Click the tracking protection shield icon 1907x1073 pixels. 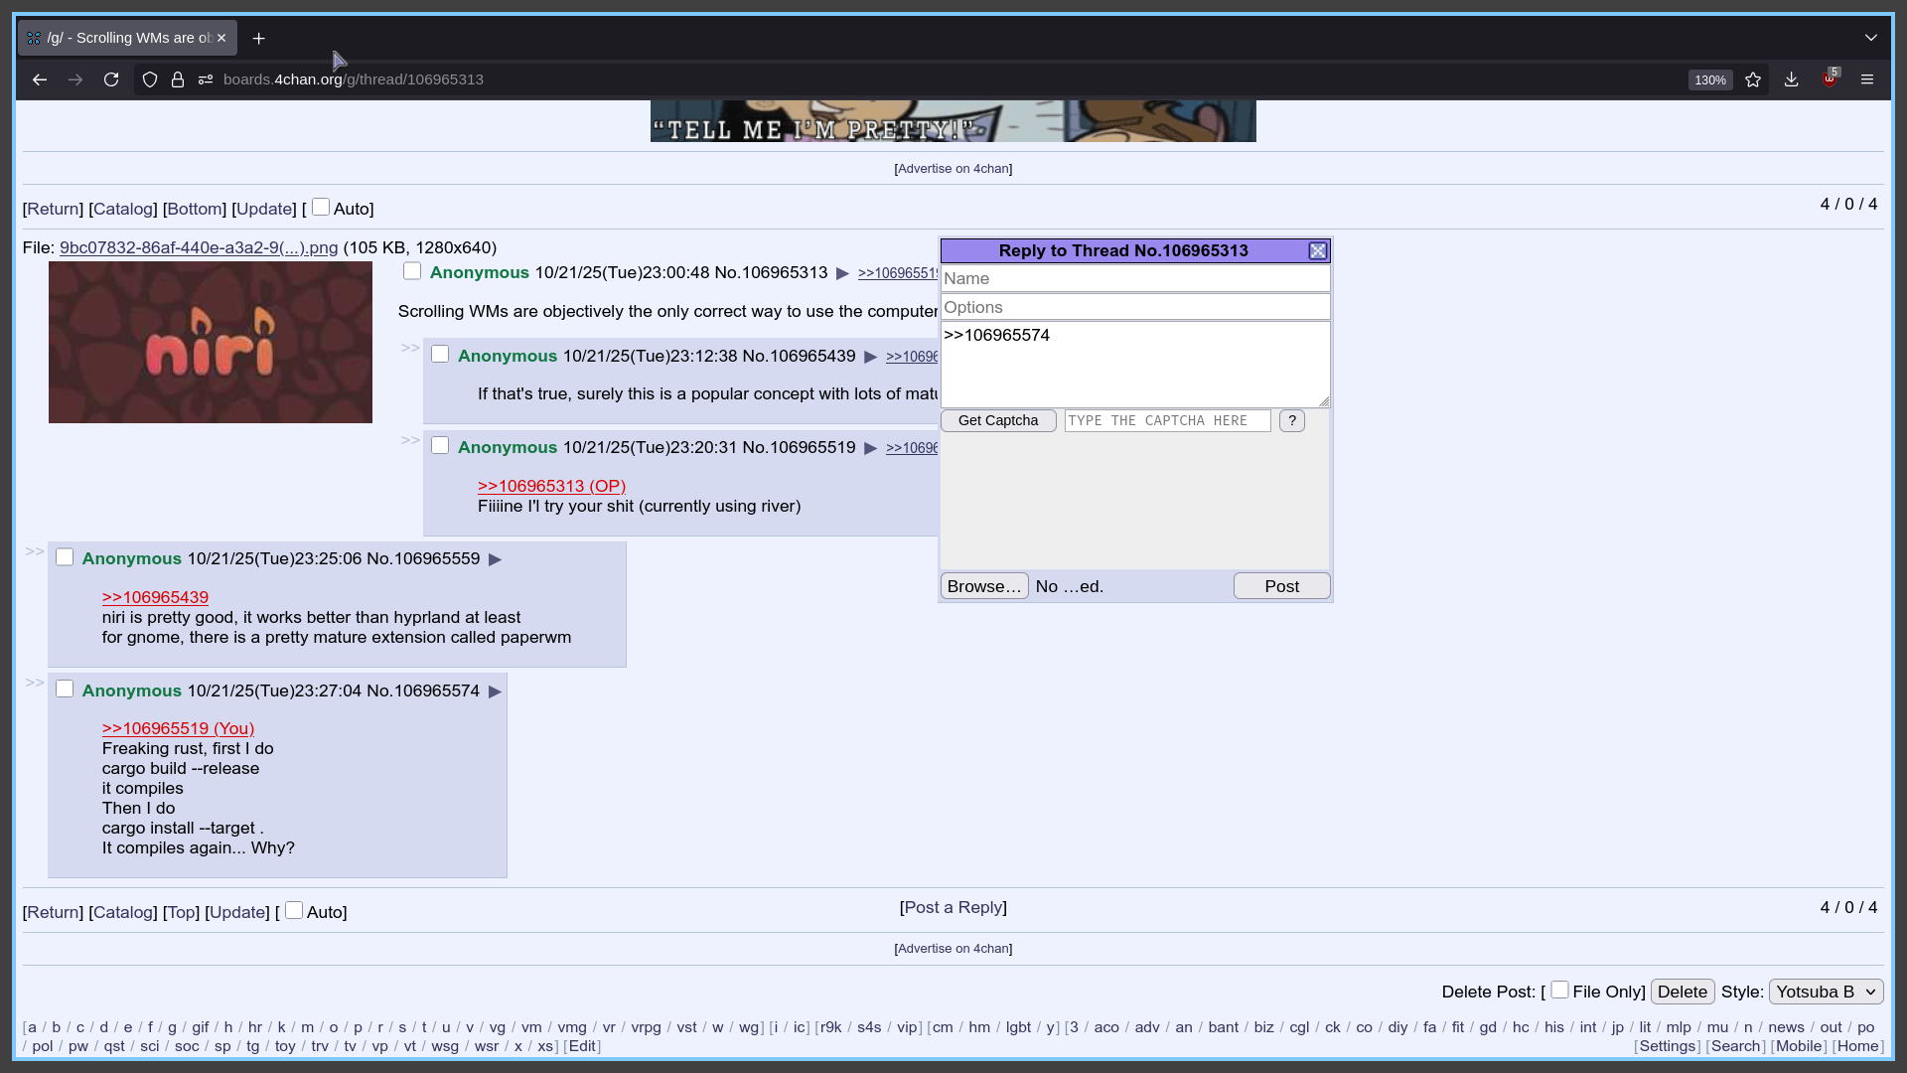pyautogui.click(x=150, y=79)
